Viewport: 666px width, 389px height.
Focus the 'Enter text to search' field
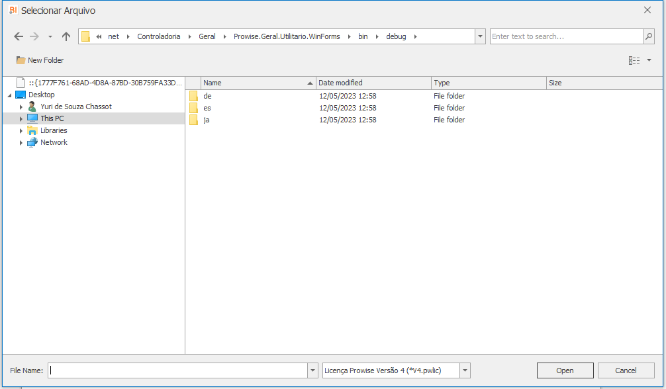point(566,36)
